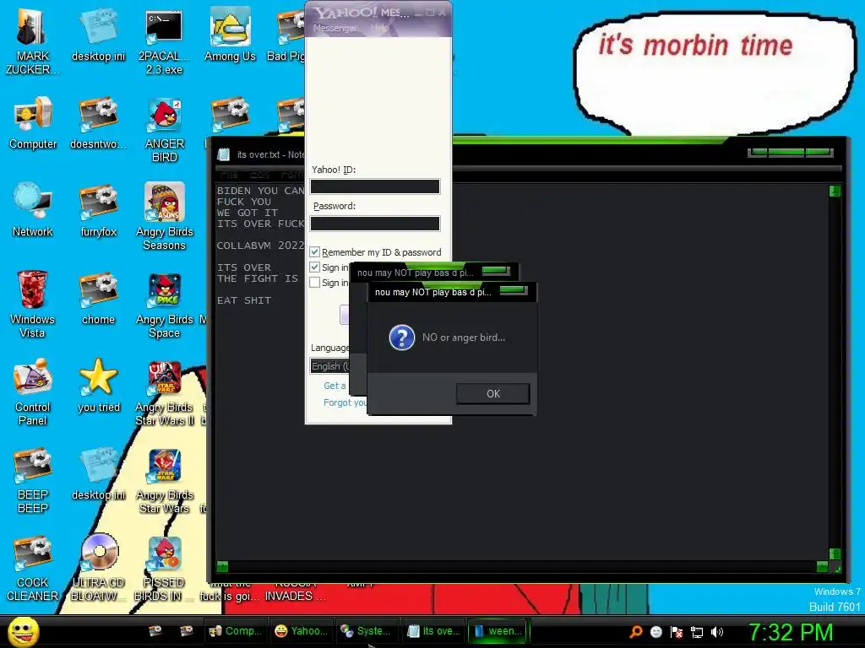Click Notepad icon in its over.txt title bar
This screenshot has width=865, height=648.
tap(223, 155)
